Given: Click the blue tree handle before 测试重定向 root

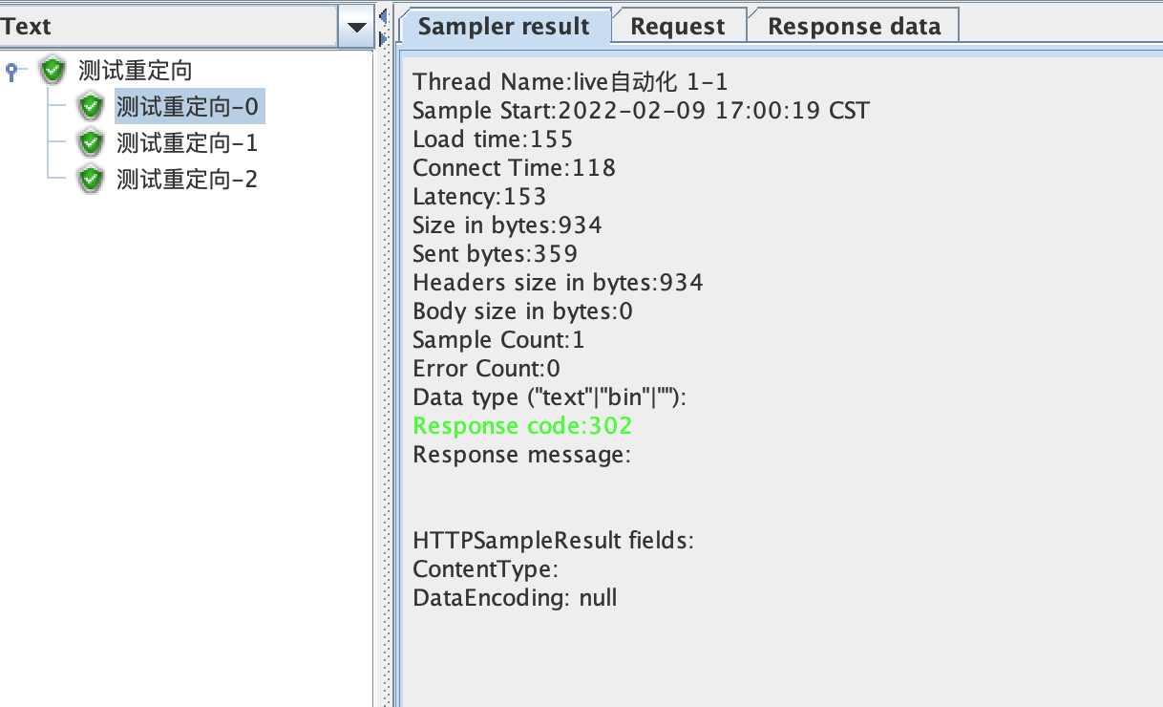Looking at the screenshot, I should tap(11, 70).
